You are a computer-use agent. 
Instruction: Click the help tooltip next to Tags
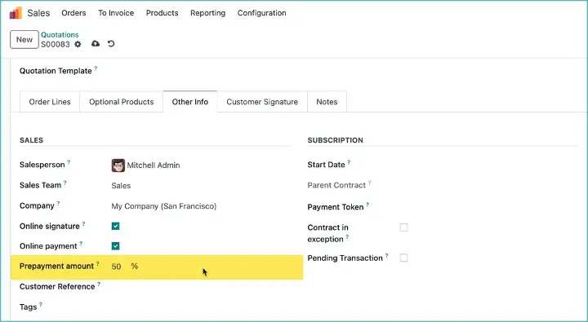click(41, 304)
